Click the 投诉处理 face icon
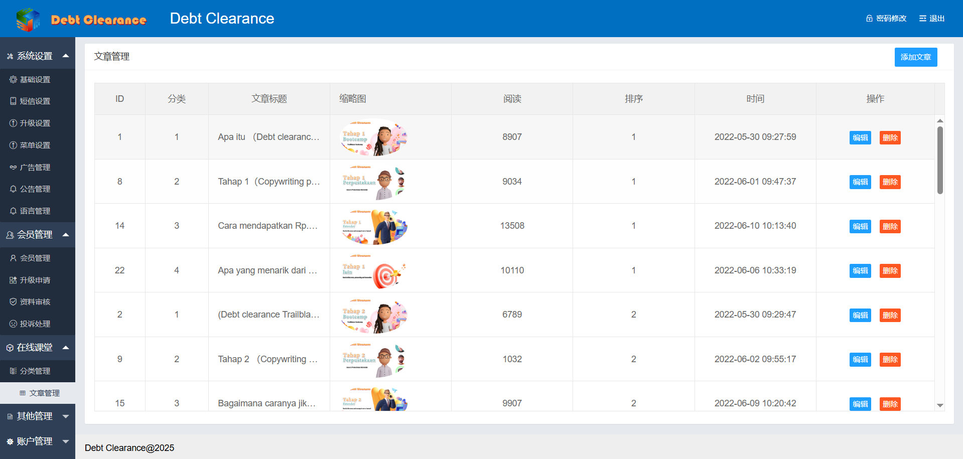Screen dimensions: 963x459 click(13, 324)
